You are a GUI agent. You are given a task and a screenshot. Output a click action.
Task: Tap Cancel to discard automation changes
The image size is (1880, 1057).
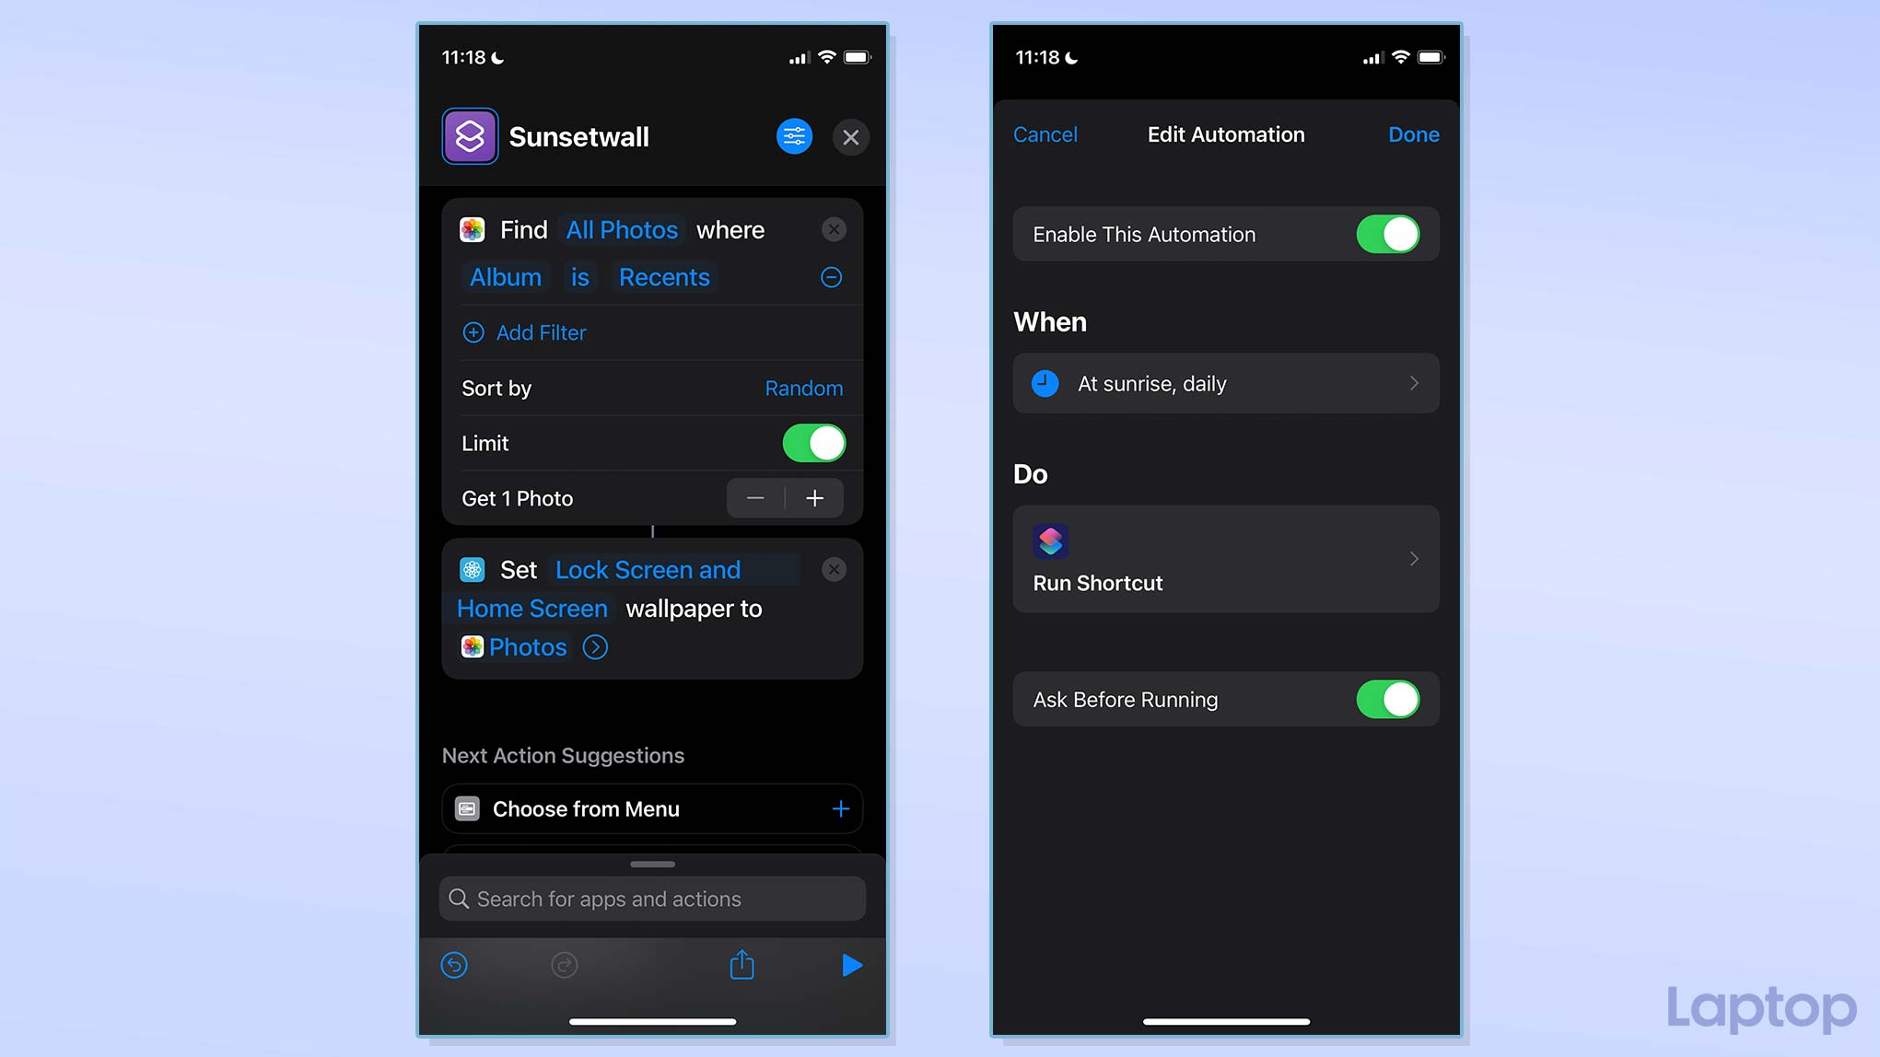click(x=1045, y=134)
